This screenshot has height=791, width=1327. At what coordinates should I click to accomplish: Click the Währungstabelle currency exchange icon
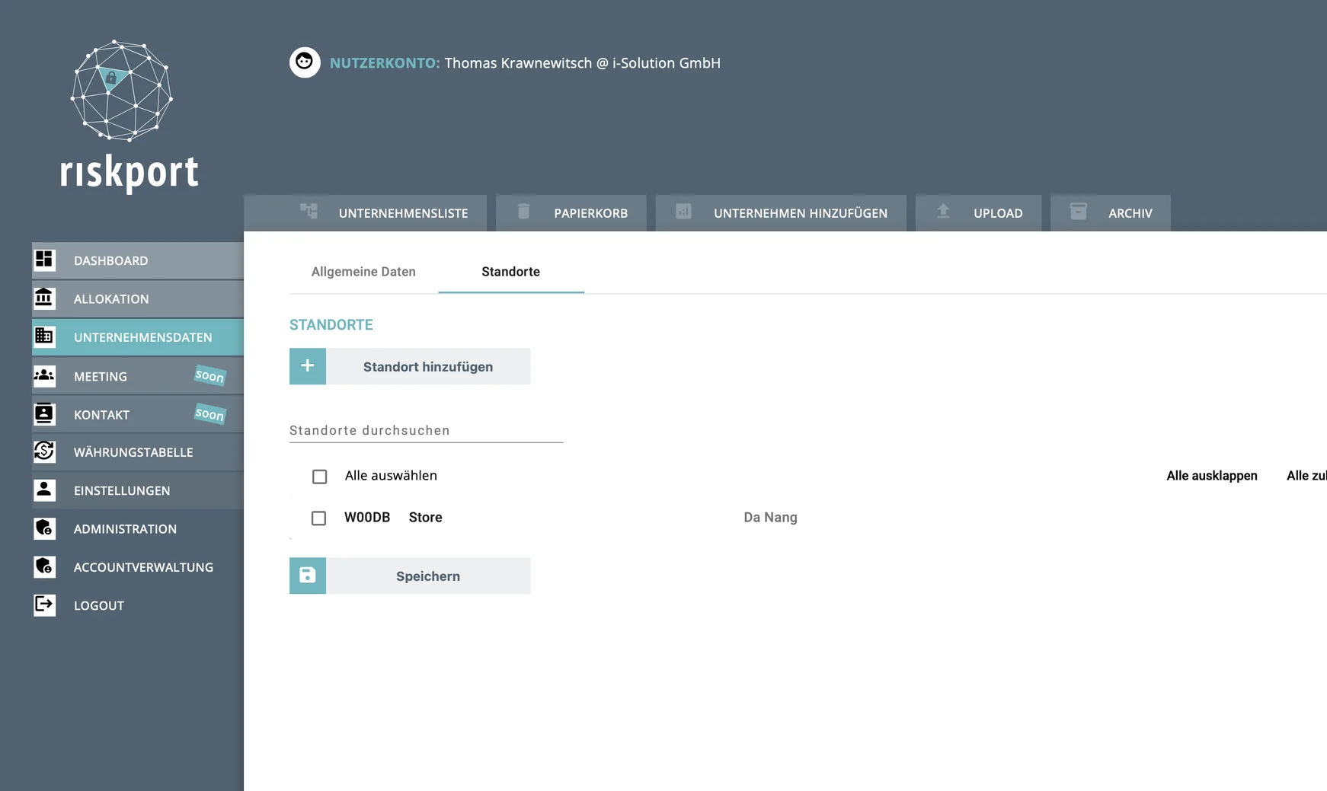click(44, 451)
